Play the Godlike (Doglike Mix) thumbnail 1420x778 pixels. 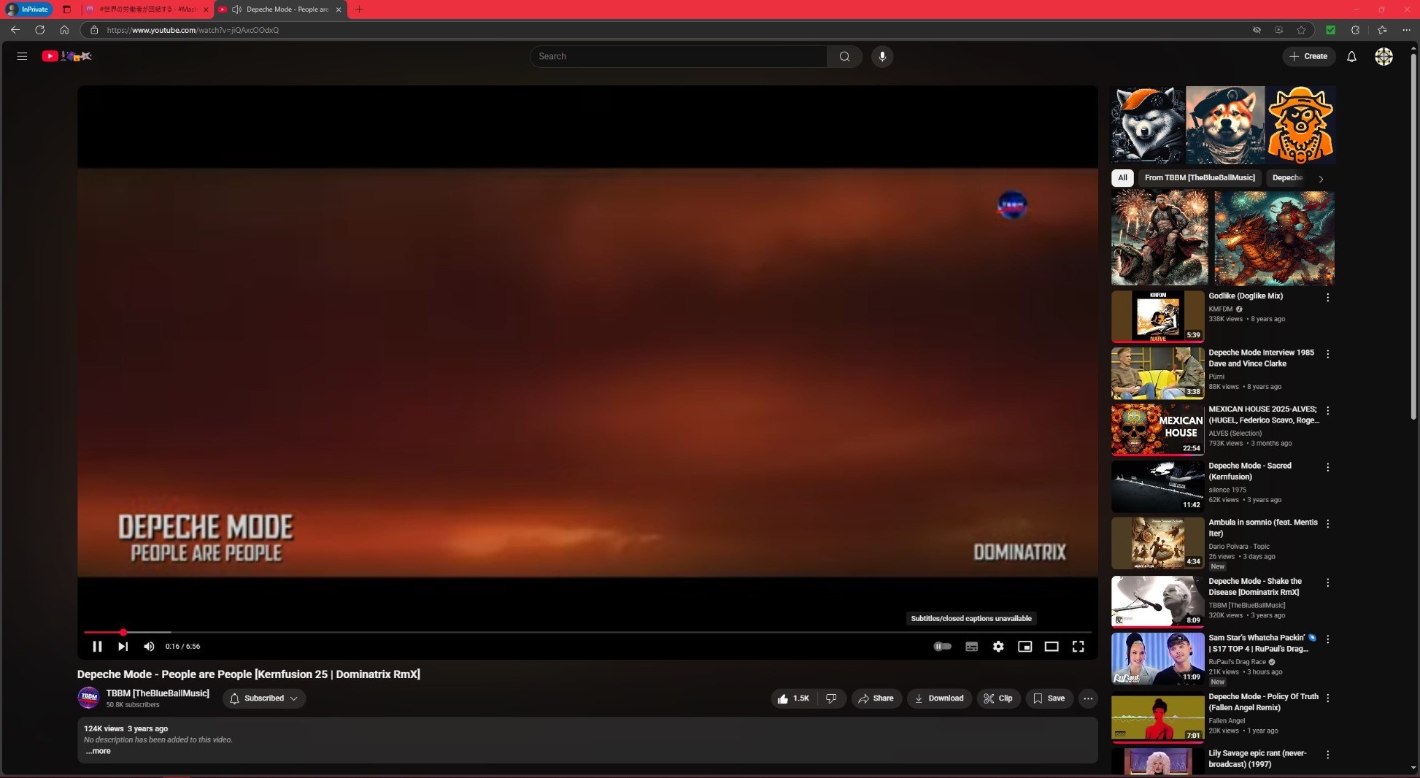(1157, 316)
